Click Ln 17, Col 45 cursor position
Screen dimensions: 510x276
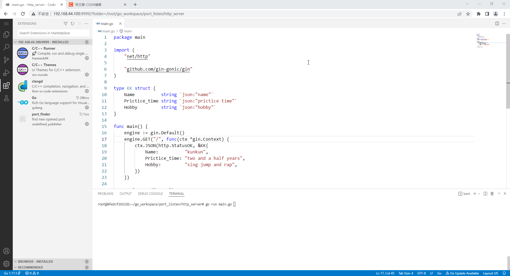pos(385,273)
